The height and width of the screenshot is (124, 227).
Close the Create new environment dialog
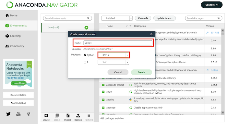point(151,34)
